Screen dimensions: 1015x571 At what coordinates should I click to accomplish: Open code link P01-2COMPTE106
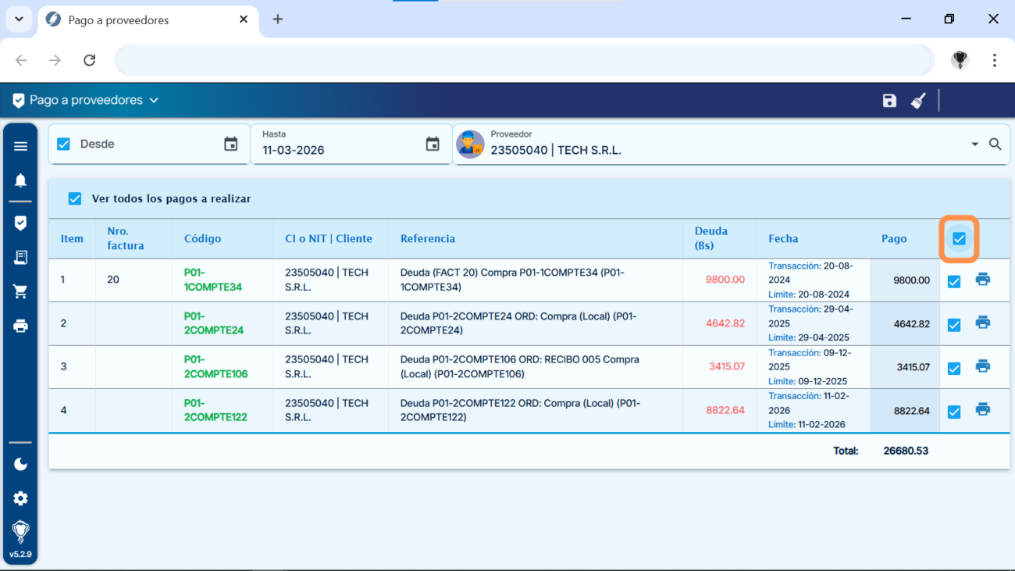pos(215,367)
